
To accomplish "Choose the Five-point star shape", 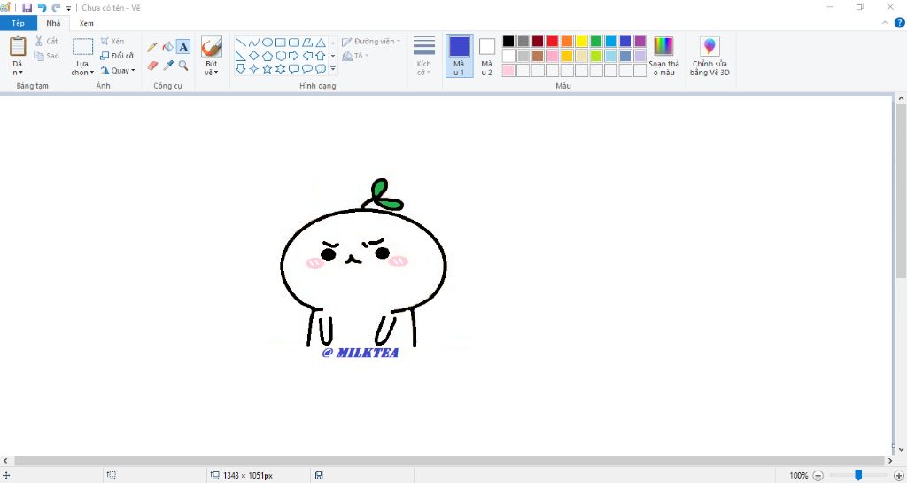I will [x=267, y=69].
